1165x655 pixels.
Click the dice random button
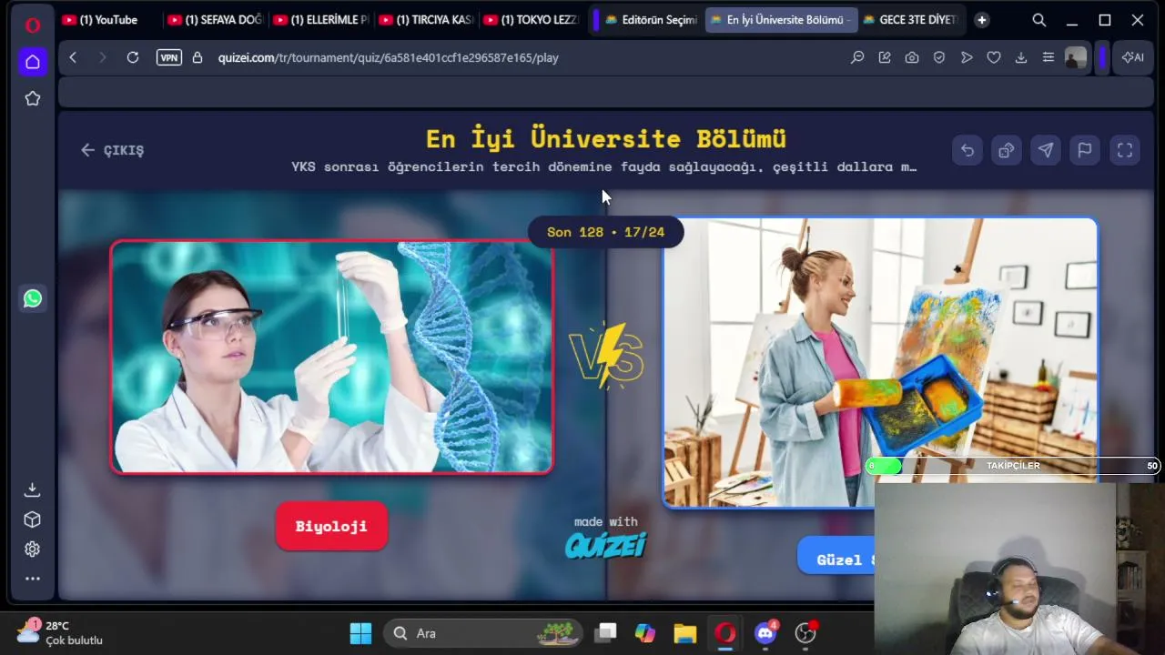point(1007,150)
